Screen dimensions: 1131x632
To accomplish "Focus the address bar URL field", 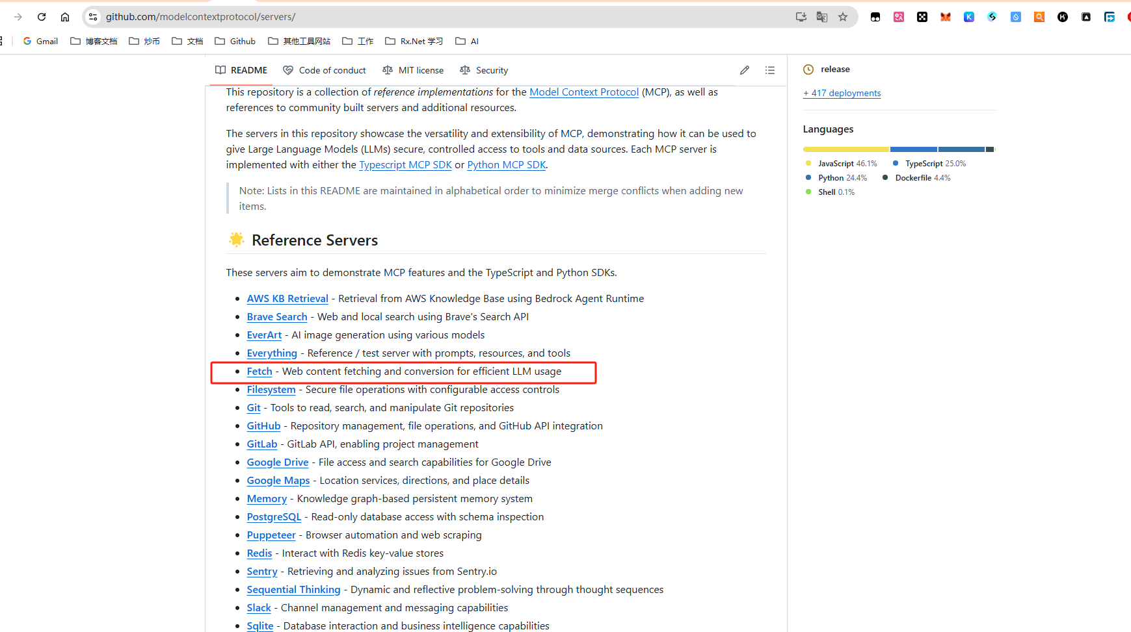I will tap(442, 17).
